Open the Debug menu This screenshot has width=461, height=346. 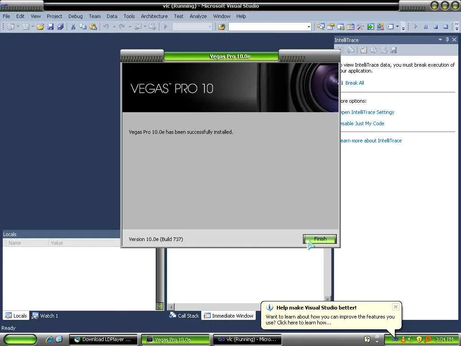pyautogui.click(x=75, y=16)
